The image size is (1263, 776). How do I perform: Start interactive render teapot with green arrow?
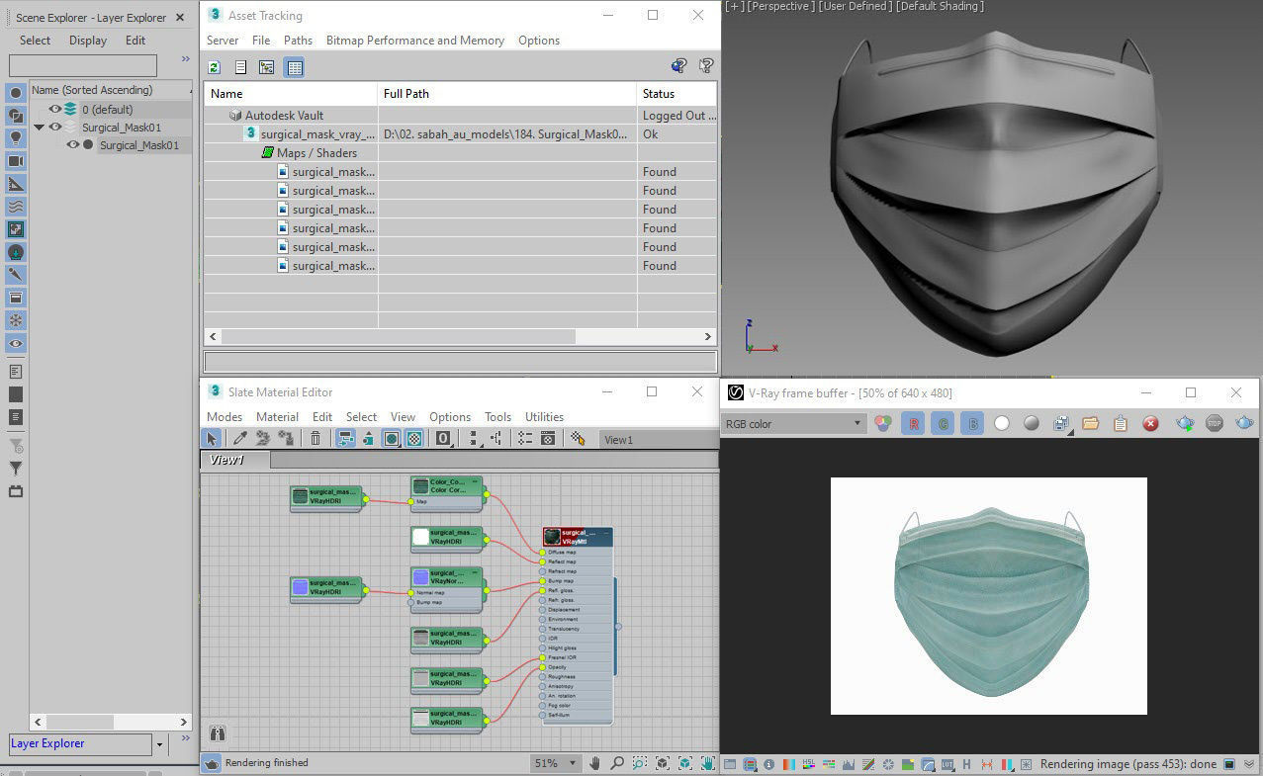pos(1185,423)
